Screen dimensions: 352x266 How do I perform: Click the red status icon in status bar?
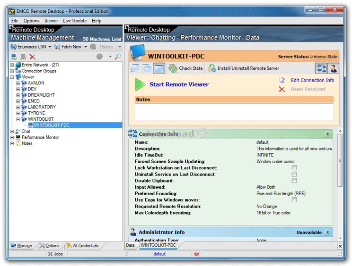tap(196, 254)
